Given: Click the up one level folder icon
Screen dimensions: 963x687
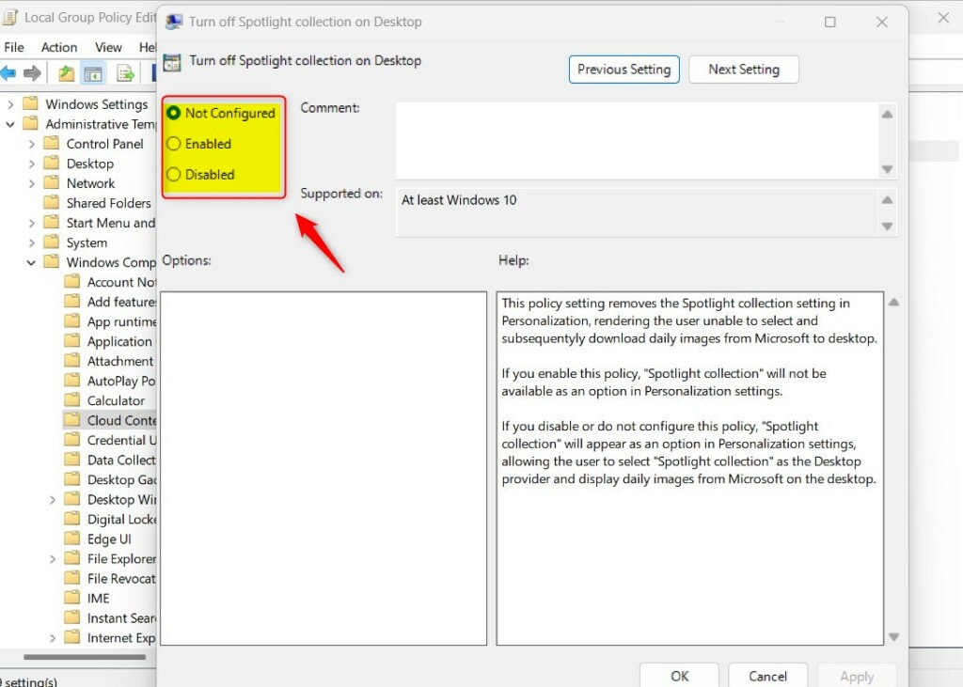Looking at the screenshot, I should [67, 73].
